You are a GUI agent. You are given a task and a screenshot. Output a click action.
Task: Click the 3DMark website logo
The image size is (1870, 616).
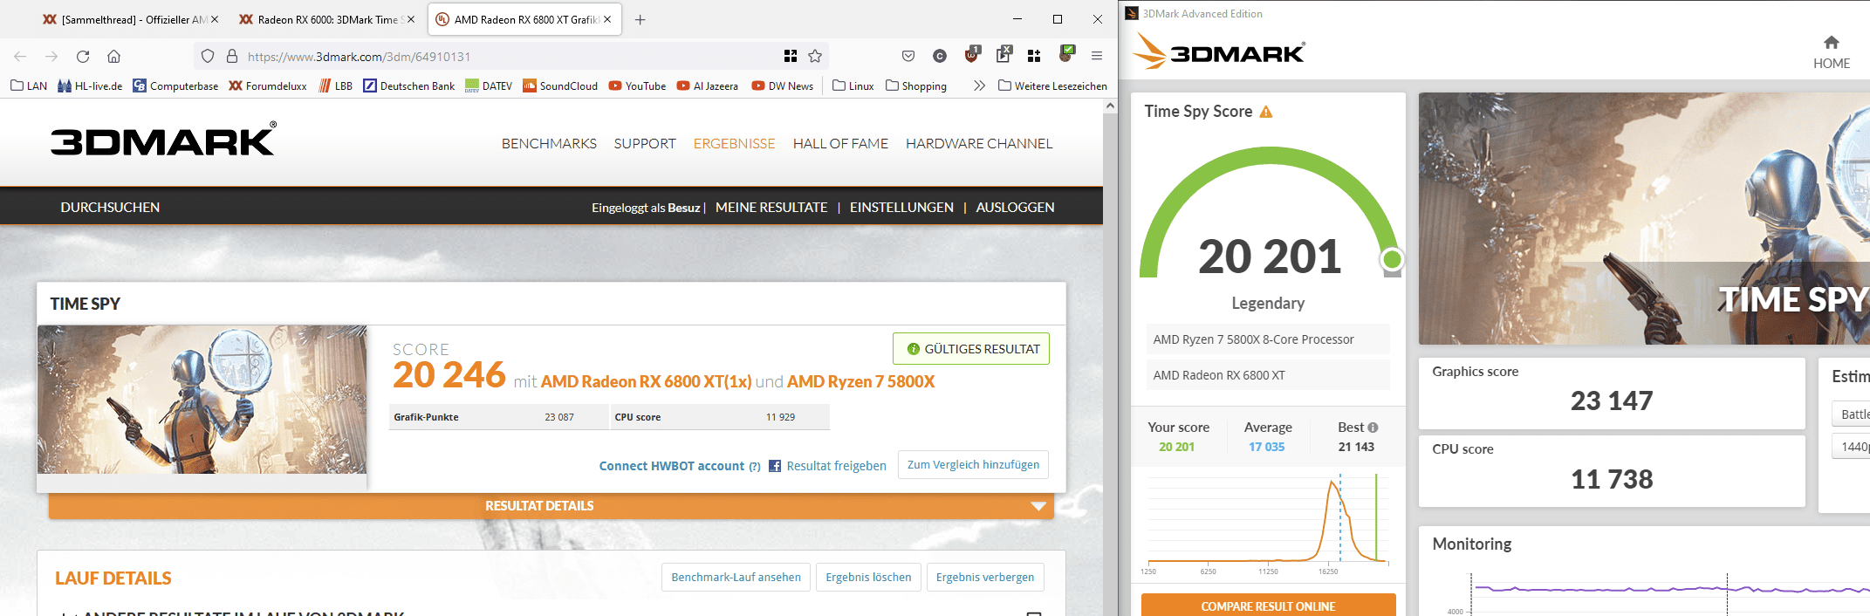click(163, 140)
